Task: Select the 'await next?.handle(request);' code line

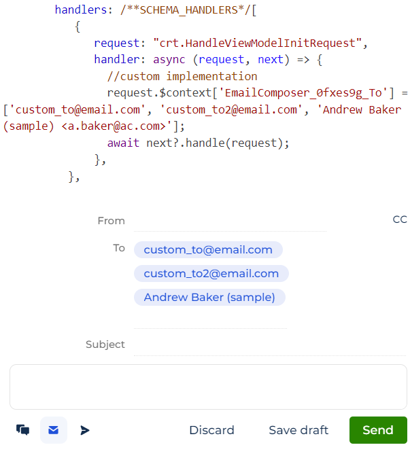Action: coord(198,143)
